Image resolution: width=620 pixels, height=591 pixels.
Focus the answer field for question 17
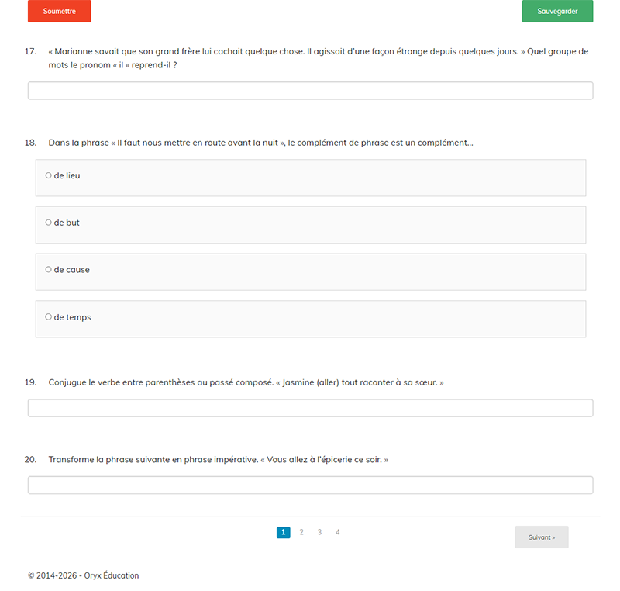pyautogui.click(x=310, y=91)
